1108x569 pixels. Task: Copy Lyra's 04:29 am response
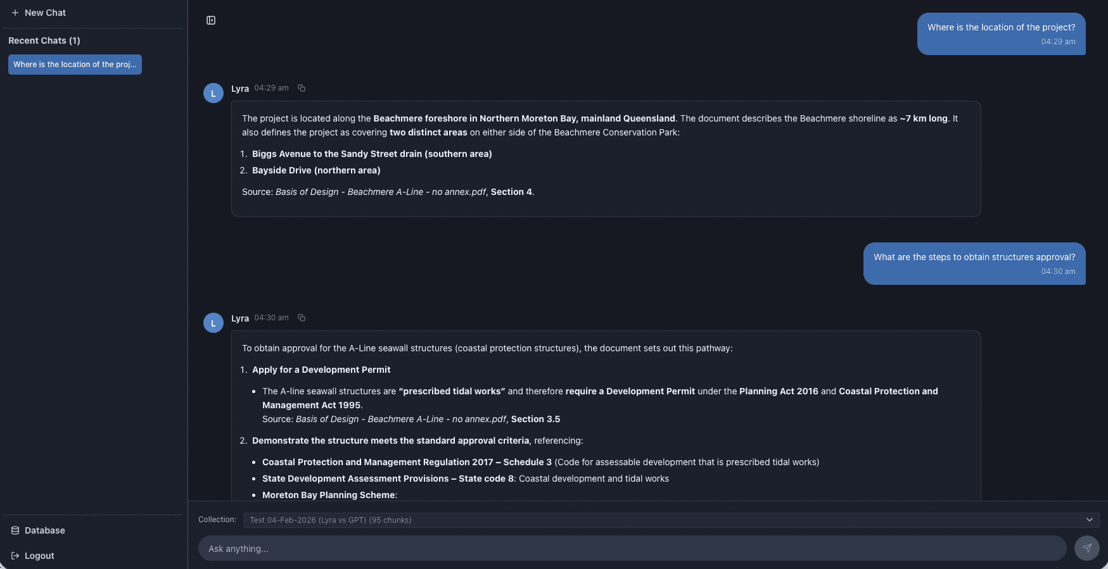tap(302, 88)
